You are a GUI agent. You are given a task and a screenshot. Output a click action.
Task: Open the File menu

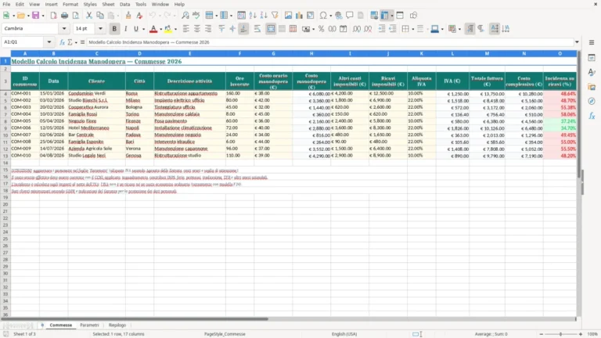click(x=6, y=4)
